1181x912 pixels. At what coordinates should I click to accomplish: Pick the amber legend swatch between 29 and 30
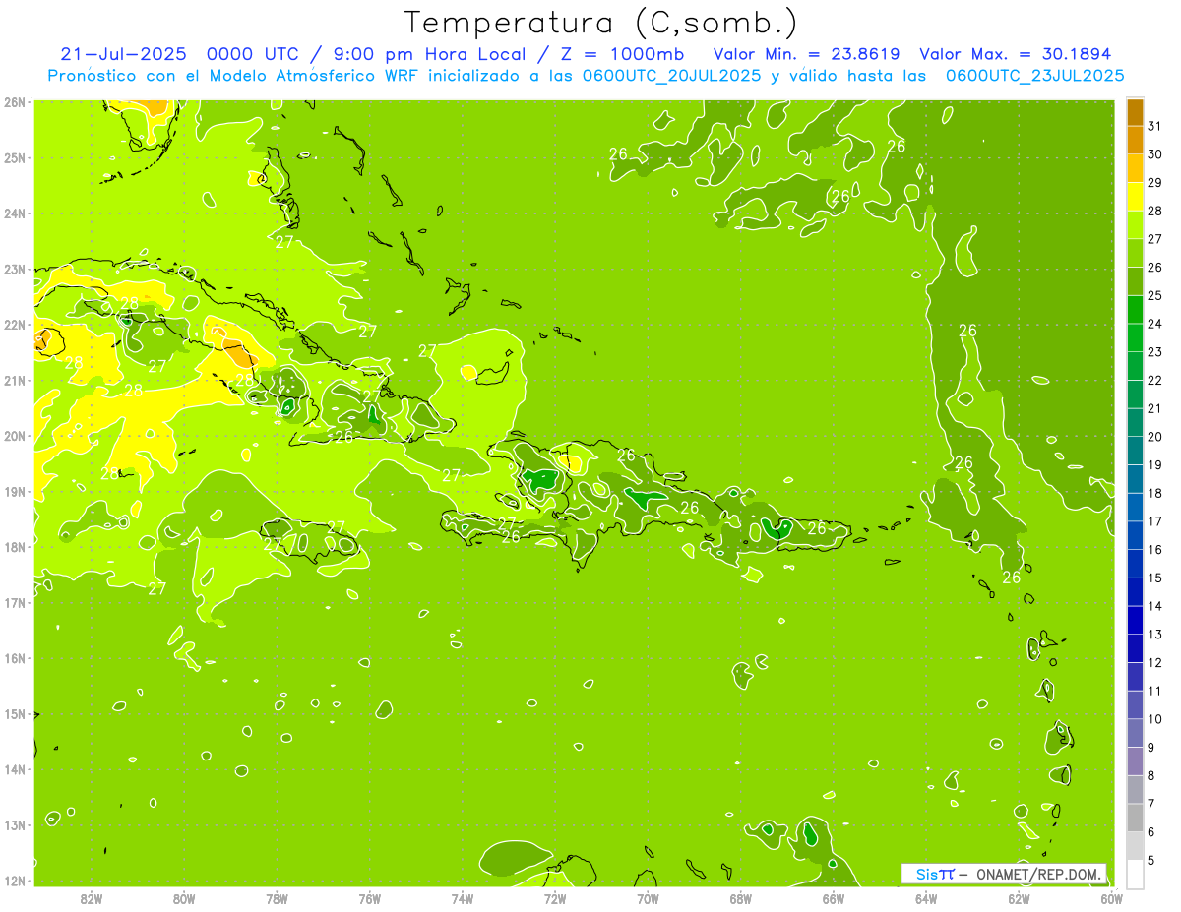coord(1135,168)
